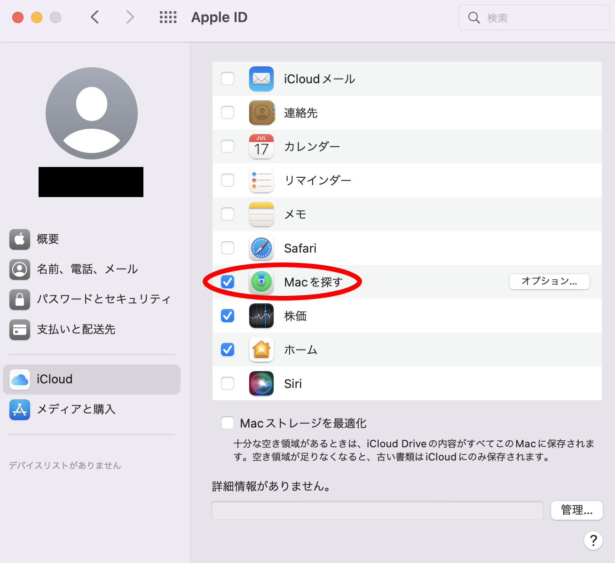Screen dimensions: 615x563
Task: Uncheck the 株価 checkbox
Action: point(228,316)
